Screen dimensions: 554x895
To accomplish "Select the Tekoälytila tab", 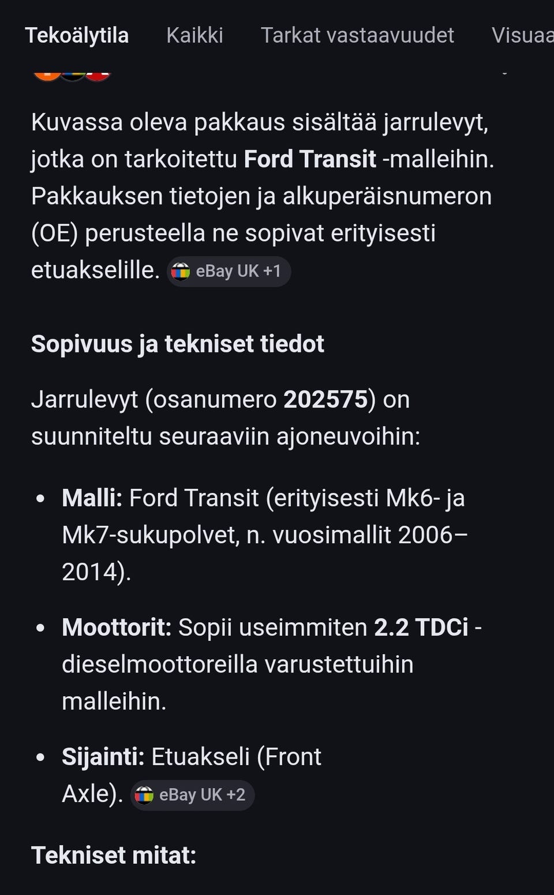I will tap(76, 36).
